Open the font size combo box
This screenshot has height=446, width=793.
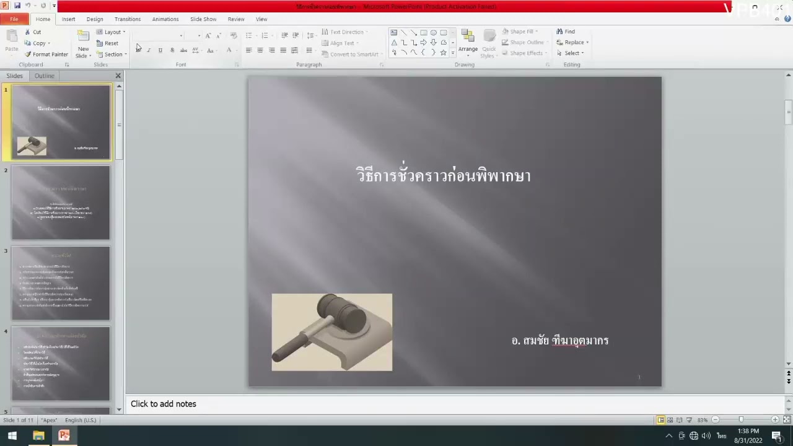point(194,35)
